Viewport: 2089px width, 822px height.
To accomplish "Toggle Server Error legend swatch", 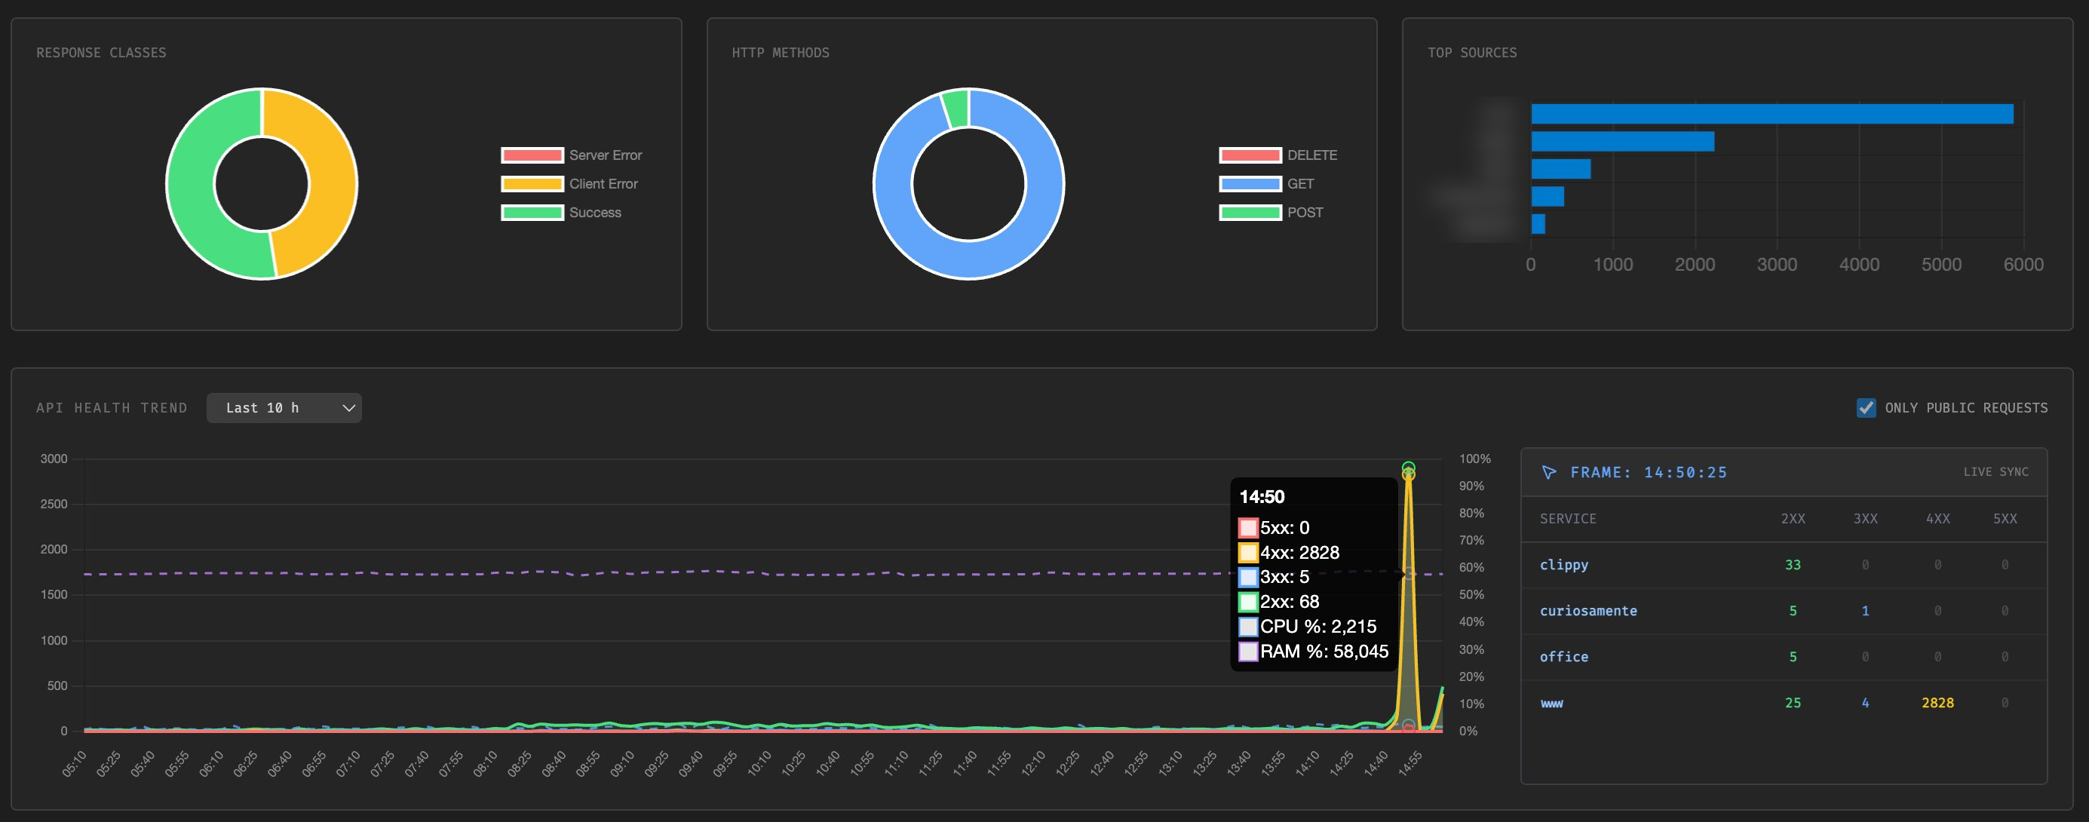I will point(532,155).
